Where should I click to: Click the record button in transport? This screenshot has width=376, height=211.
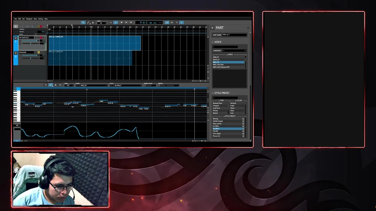131,23
